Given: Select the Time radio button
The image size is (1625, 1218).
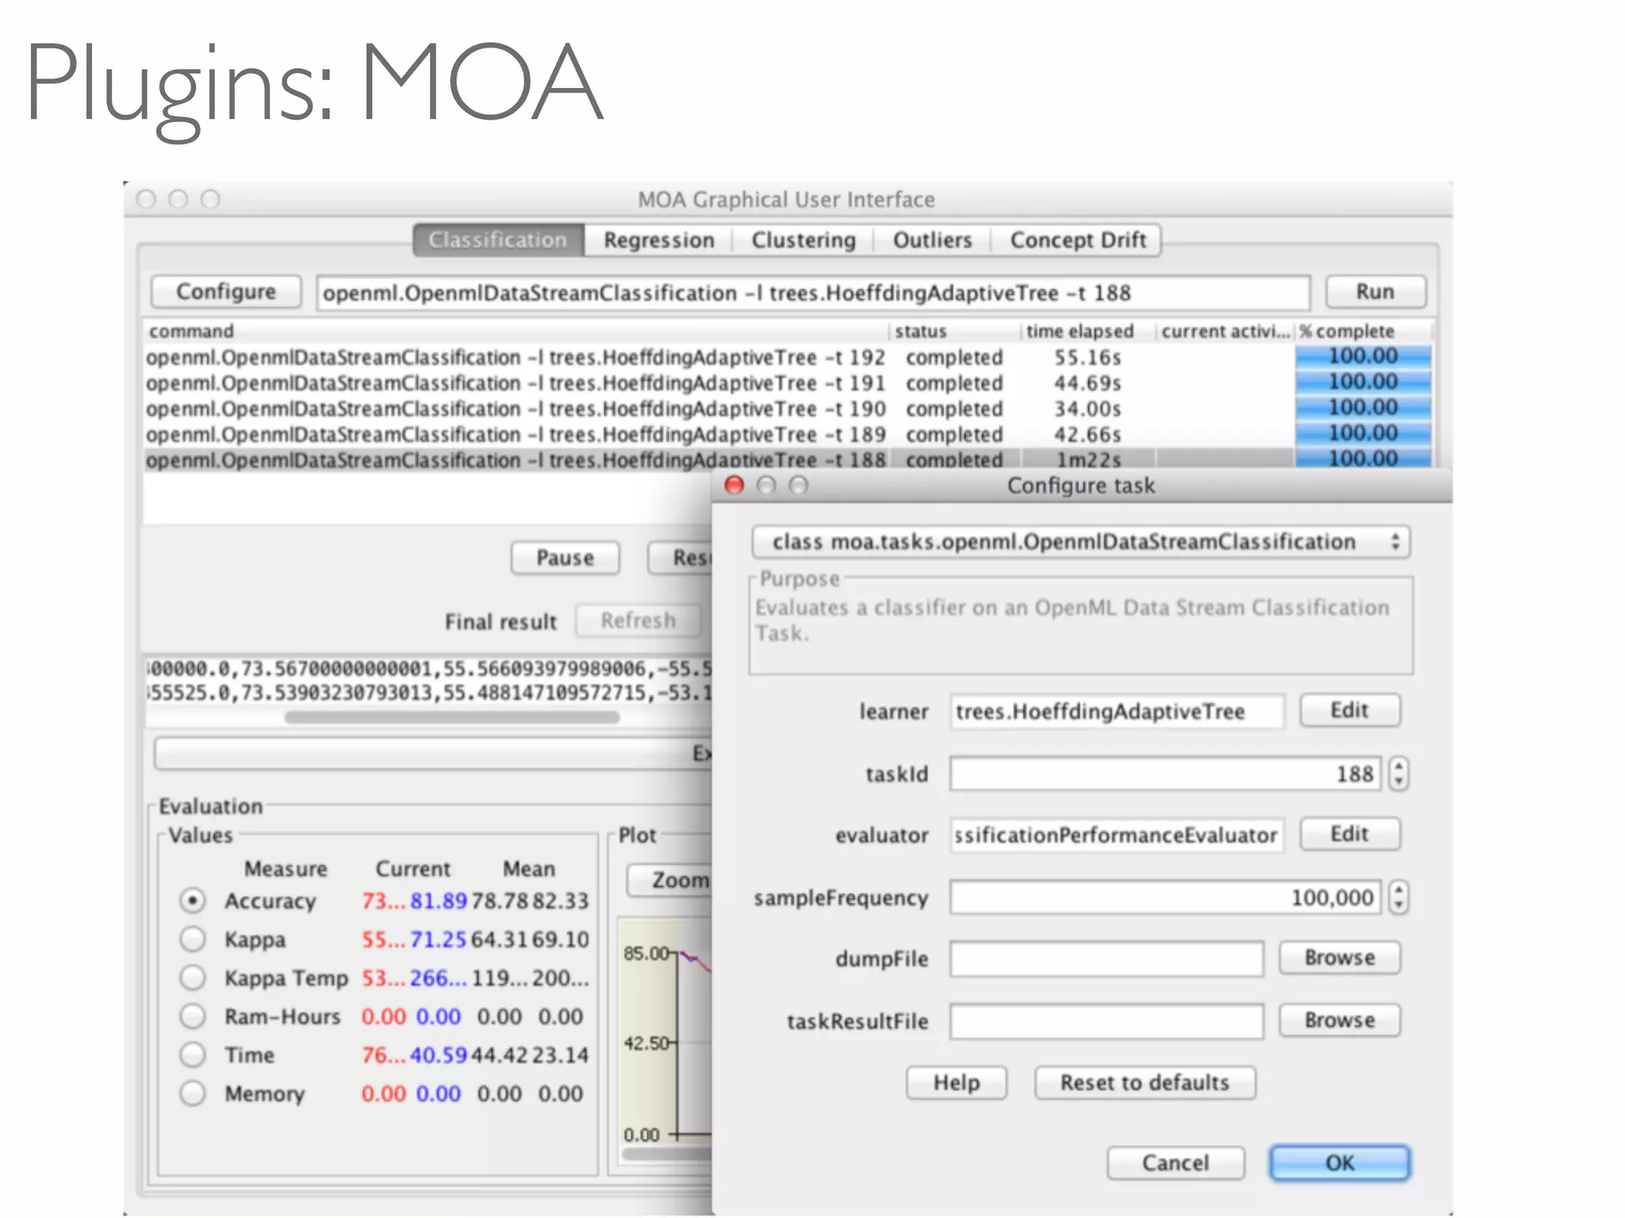Looking at the screenshot, I should [x=193, y=1055].
